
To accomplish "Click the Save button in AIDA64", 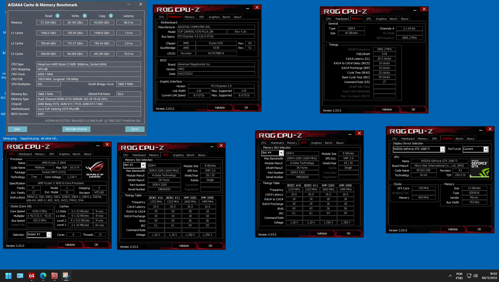I will pos(17,129).
